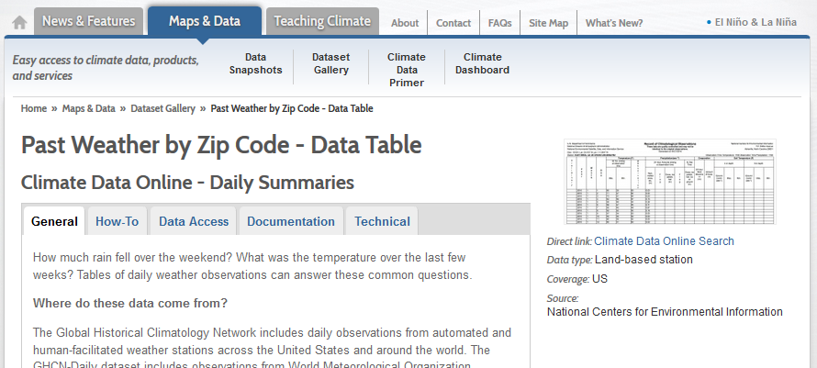Open the Climate Dashboard
This screenshot has height=368, width=817.
tap(482, 63)
